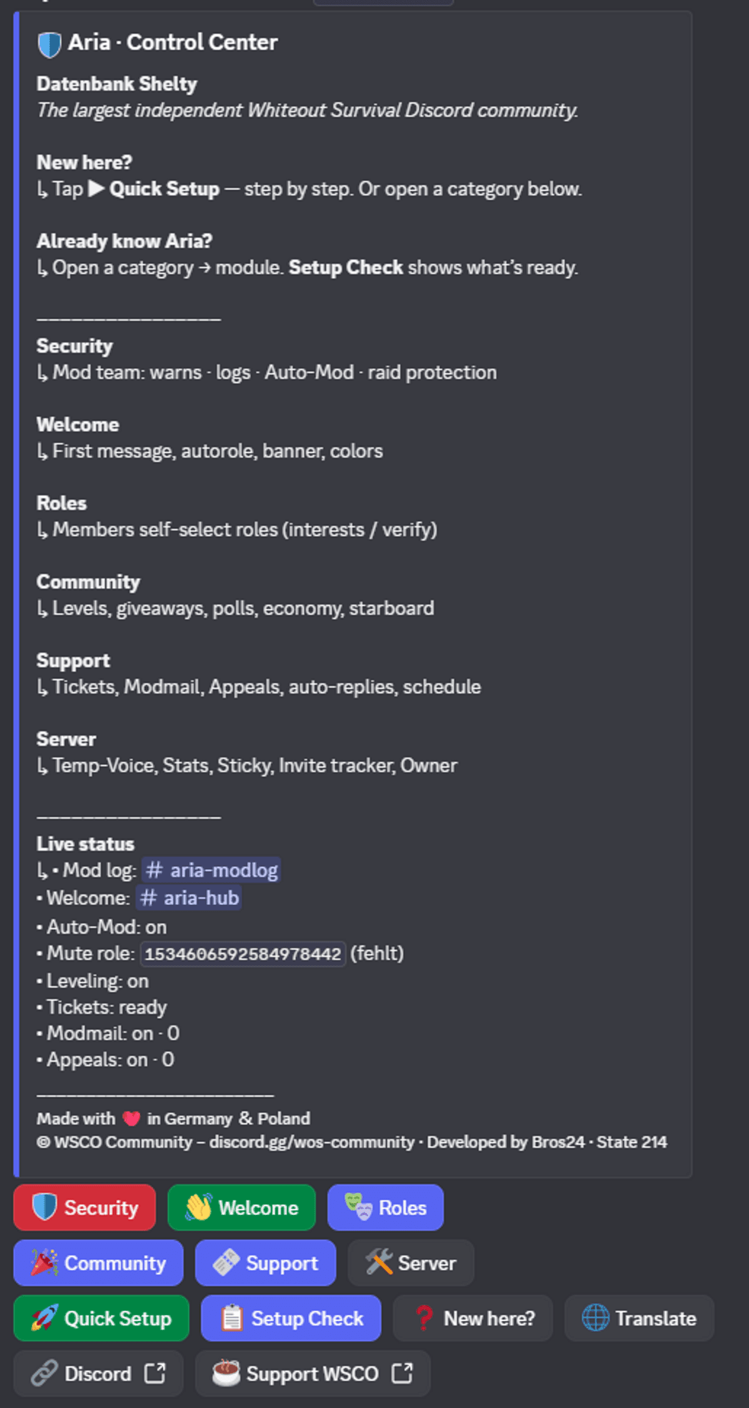The width and height of the screenshot is (749, 1408).
Task: Open the Welcome category
Action: click(x=242, y=1207)
